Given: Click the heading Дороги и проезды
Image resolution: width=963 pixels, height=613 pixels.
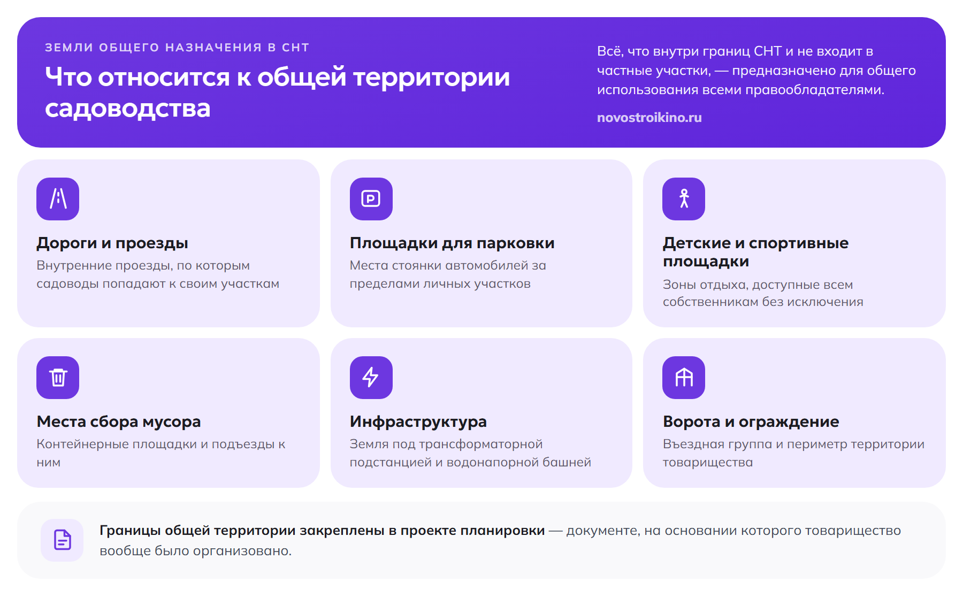Looking at the screenshot, I should click(x=112, y=243).
